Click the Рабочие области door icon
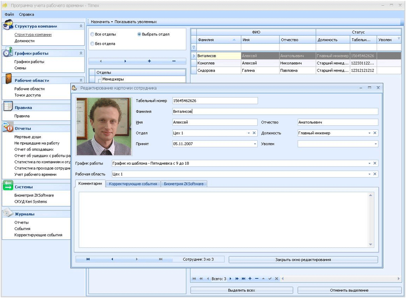Image resolution: width=406 pixels, height=298 pixels. pyautogui.click(x=8, y=79)
